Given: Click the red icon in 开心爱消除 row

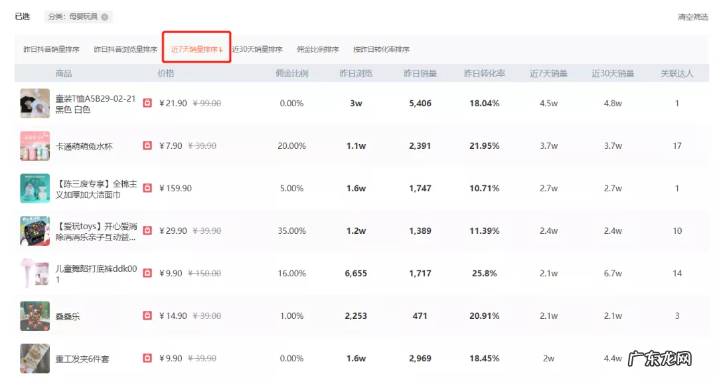Looking at the screenshot, I should pos(147,231).
